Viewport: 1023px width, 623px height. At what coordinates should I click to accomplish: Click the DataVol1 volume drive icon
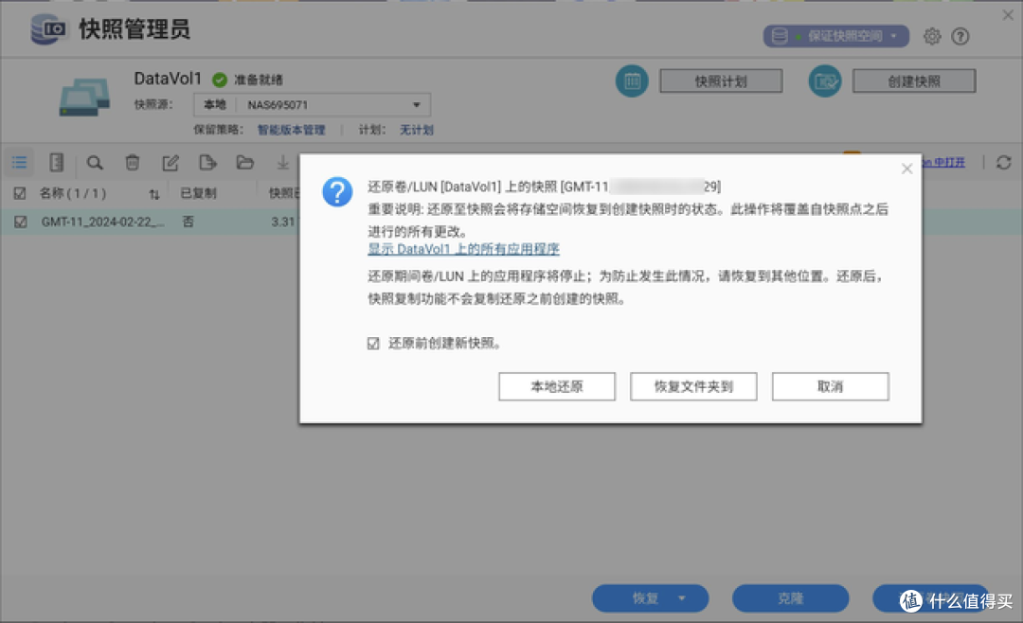pyautogui.click(x=84, y=98)
